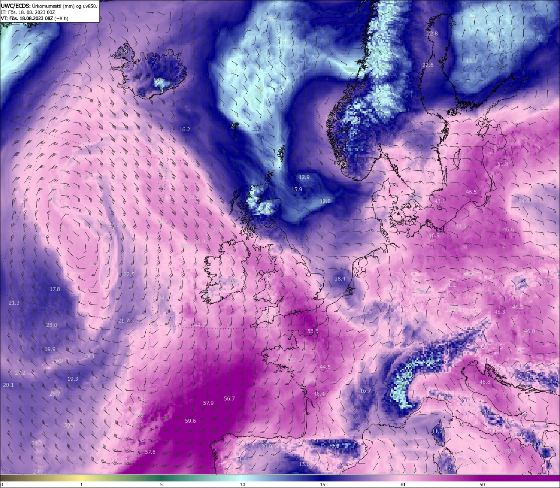This screenshot has height=488, width=560.
Task: Select the 21.7 value label
Action: (123, 320)
